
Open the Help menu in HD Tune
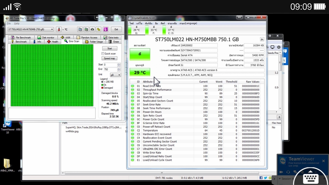[x=17, y=24]
